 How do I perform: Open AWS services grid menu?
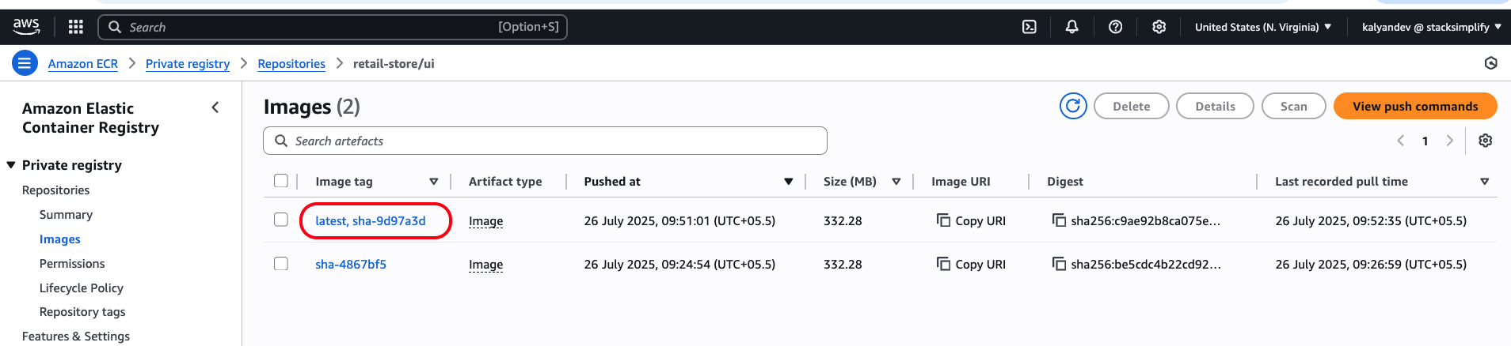pyautogui.click(x=76, y=27)
